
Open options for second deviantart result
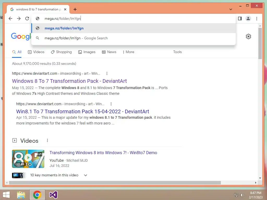pos(111,104)
